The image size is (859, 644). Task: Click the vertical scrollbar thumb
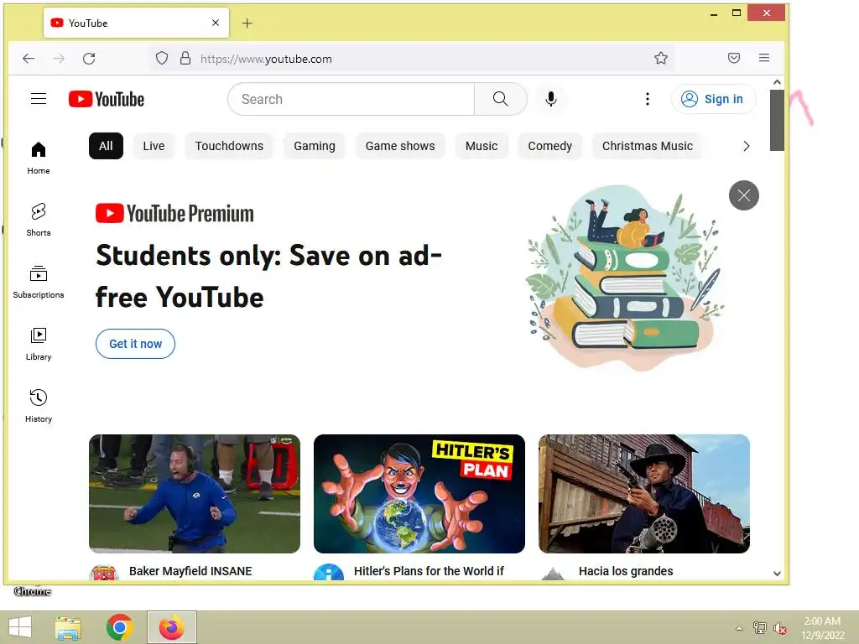click(x=777, y=120)
